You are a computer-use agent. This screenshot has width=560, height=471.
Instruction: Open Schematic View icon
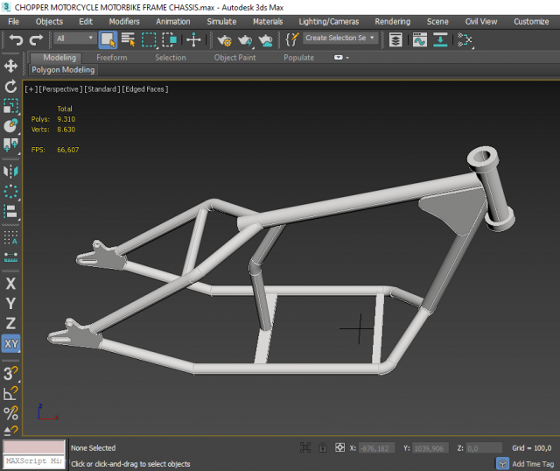pyautogui.click(x=465, y=40)
